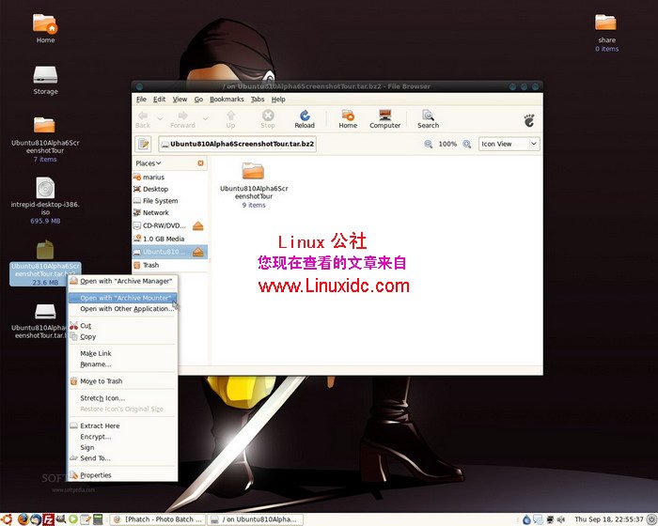Open Back history dropdown arrow
This screenshot has width=658, height=526.
click(160, 119)
